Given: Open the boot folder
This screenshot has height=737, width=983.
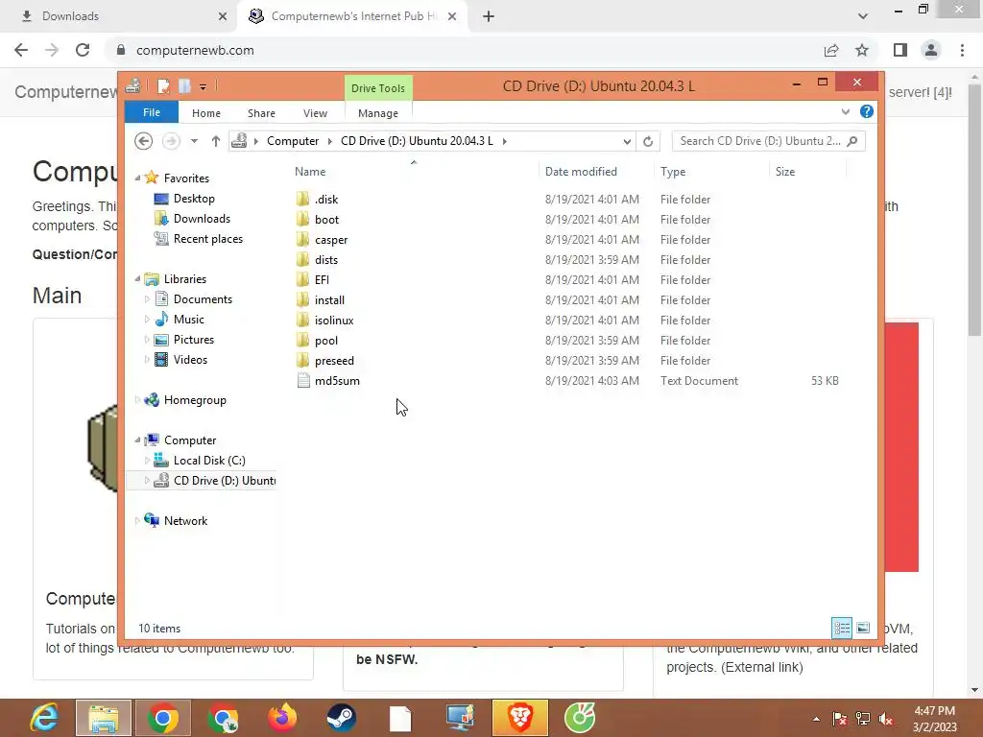Looking at the screenshot, I should point(326,220).
